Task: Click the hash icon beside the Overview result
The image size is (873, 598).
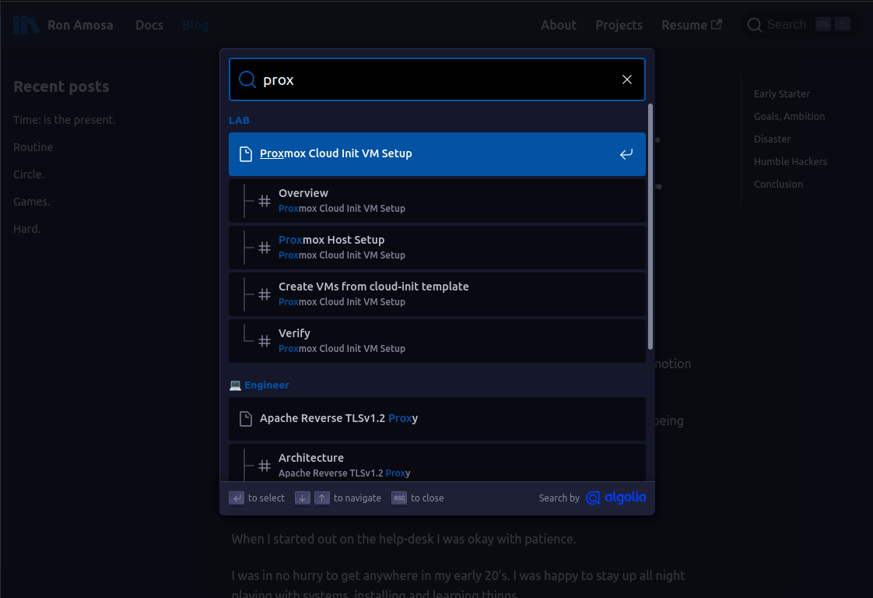Action: [x=265, y=200]
